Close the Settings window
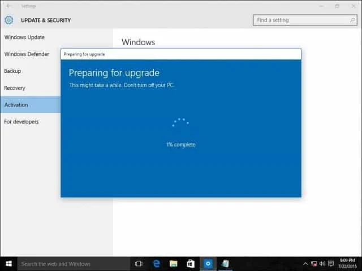 coord(353,6)
